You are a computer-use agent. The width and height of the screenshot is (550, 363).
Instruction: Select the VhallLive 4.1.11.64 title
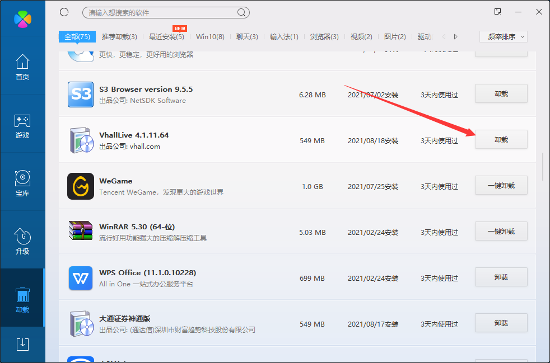(x=134, y=135)
